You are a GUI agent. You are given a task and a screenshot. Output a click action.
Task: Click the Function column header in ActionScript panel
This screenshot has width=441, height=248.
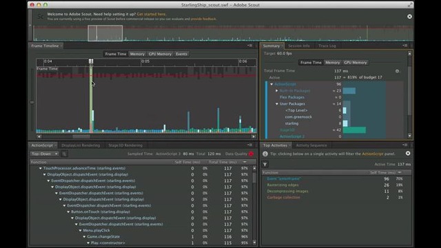tap(39, 162)
